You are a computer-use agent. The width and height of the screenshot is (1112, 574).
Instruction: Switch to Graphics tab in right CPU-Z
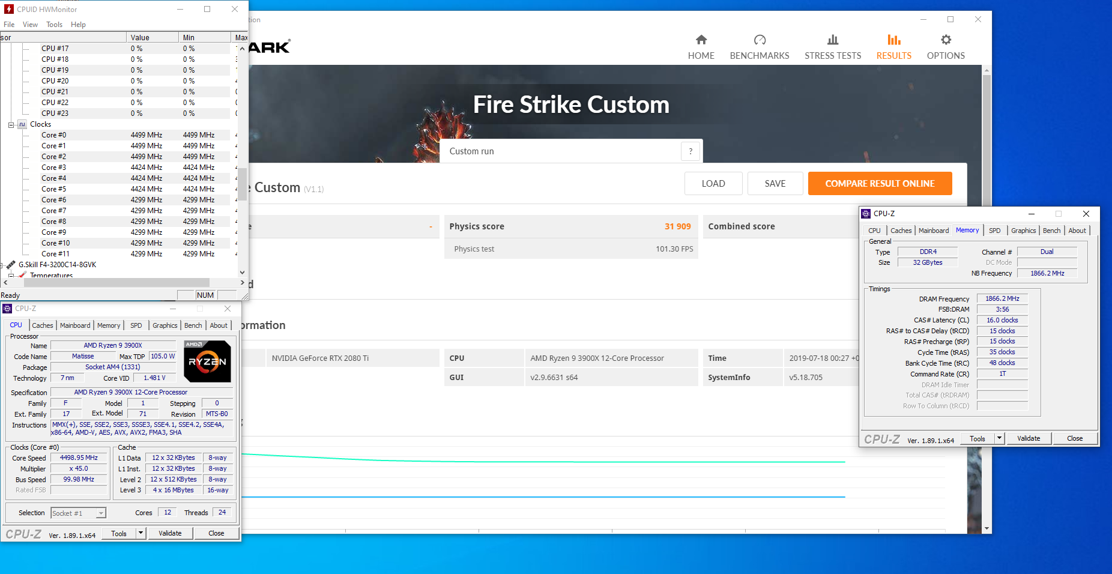coord(1023,231)
